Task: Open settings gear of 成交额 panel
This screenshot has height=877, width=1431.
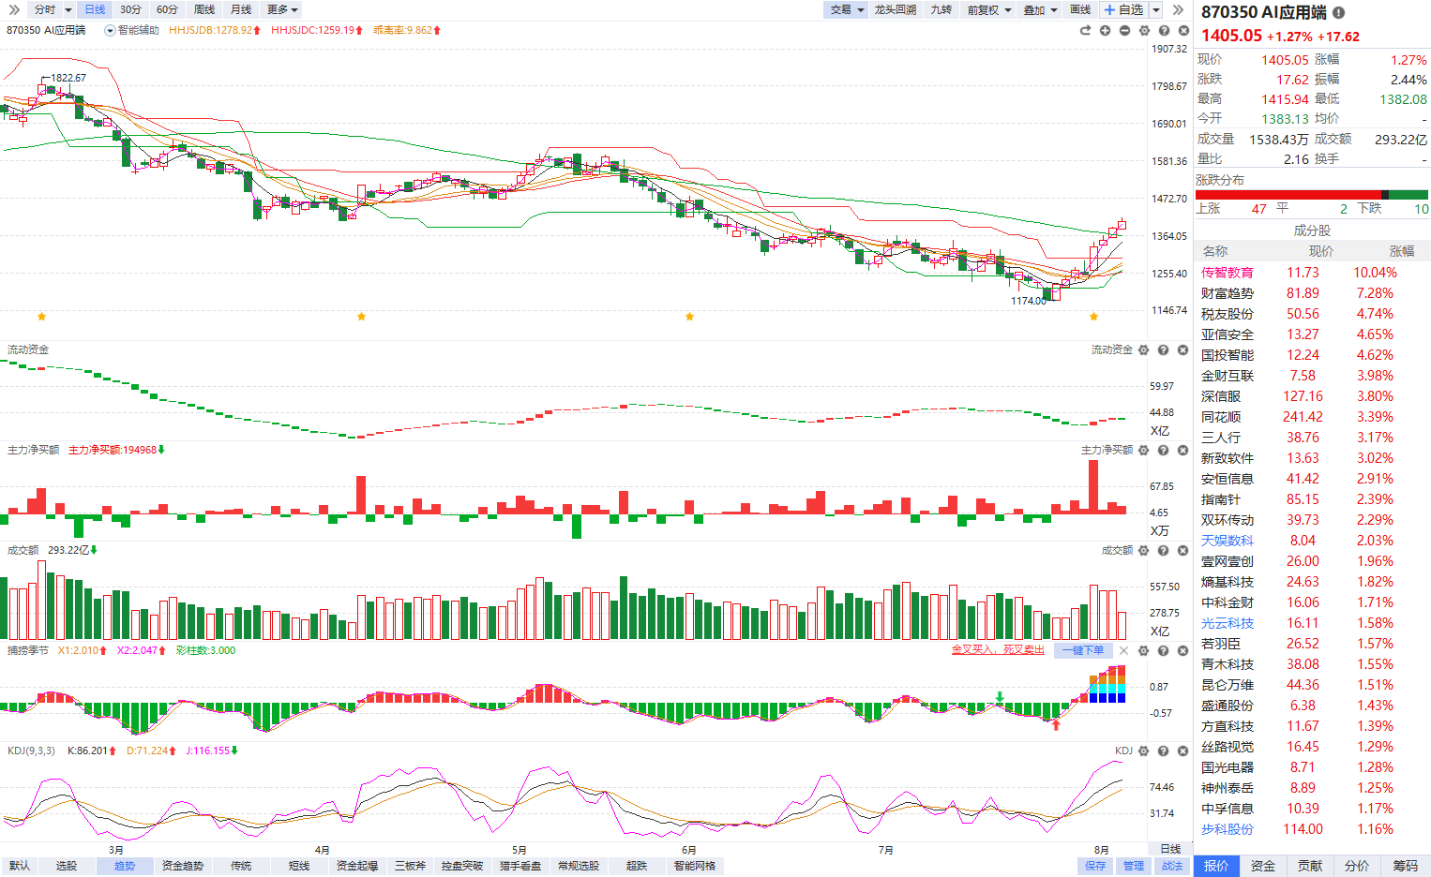Action: (1143, 550)
